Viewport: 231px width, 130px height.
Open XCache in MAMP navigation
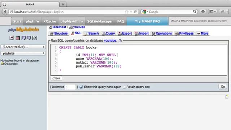50,21
